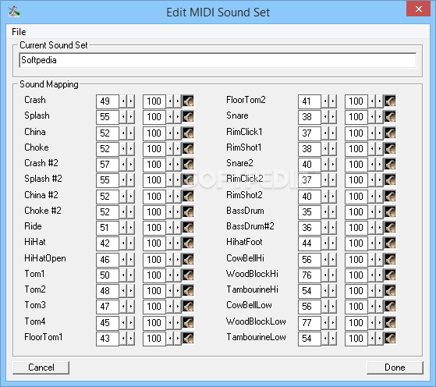This screenshot has height=387, width=436.
Task: Close the Edit MIDI Sound Set window
Action: [x=418, y=9]
